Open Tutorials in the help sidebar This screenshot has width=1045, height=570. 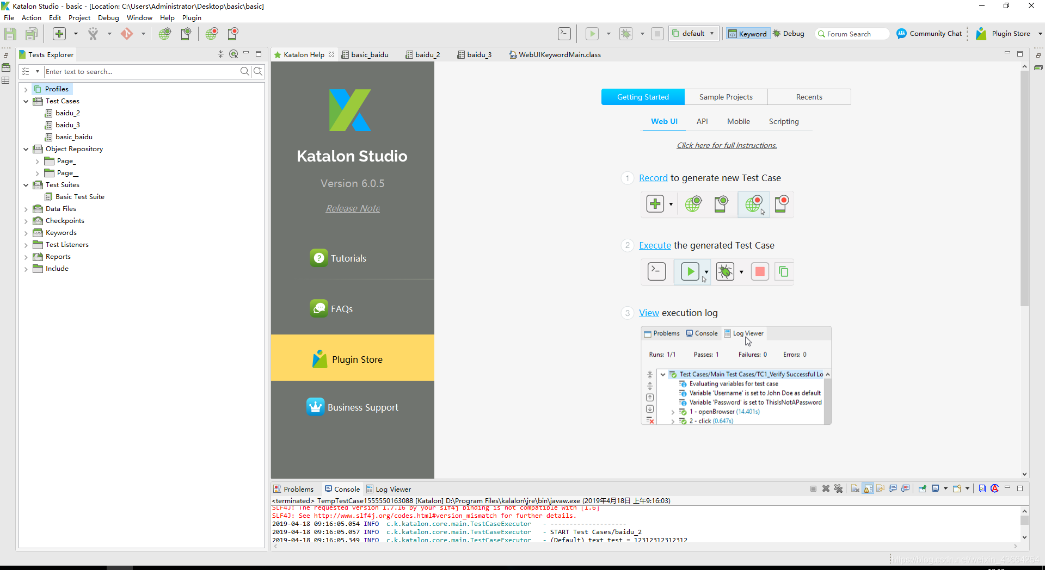(338, 258)
